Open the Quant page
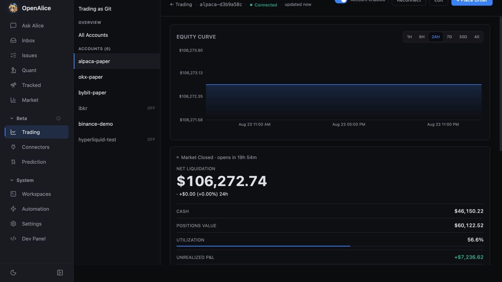Viewport: 502px width, 282px height. tap(37, 70)
